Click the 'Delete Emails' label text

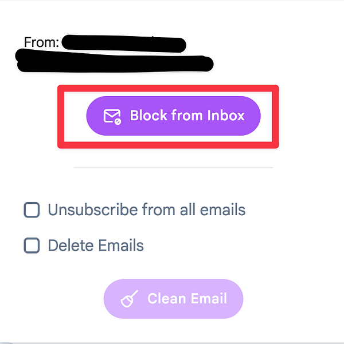coord(96,246)
